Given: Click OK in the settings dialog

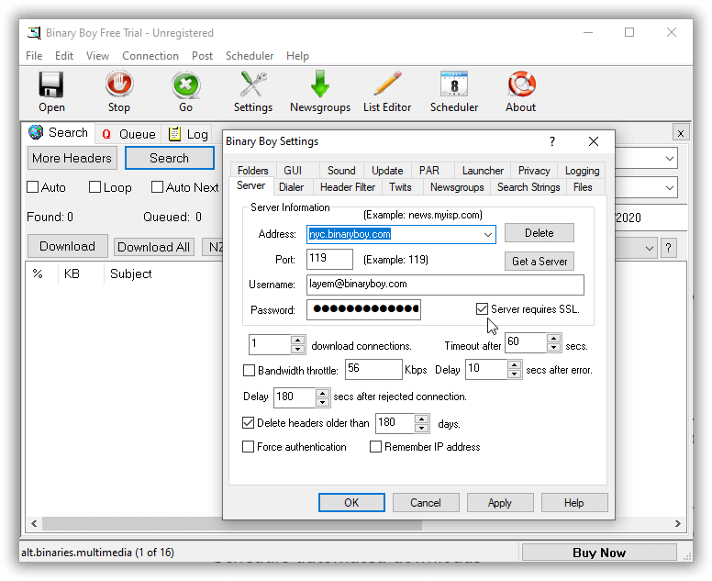Looking at the screenshot, I should (x=351, y=502).
